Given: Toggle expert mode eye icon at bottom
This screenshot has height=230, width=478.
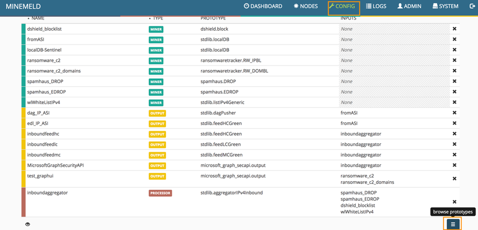Looking at the screenshot, I should (28, 224).
